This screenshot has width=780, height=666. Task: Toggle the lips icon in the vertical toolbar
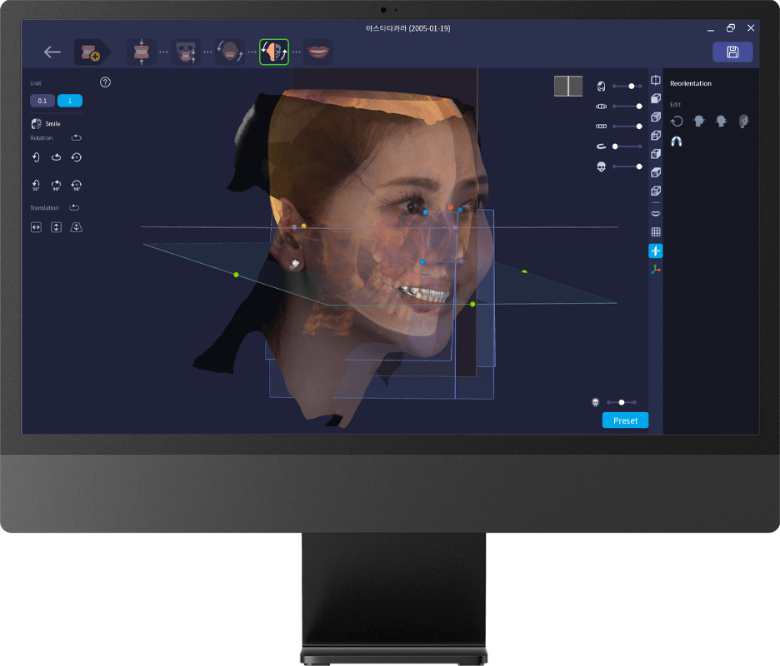pyautogui.click(x=656, y=213)
